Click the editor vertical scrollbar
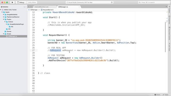This screenshot has height=96, width=171. pyautogui.click(x=165, y=37)
